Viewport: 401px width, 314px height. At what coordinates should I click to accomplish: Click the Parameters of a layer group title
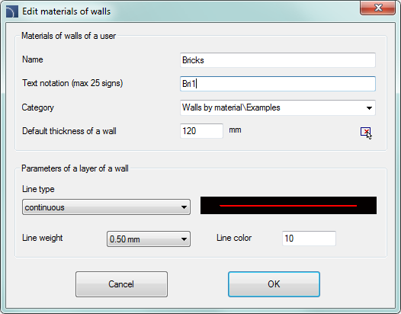click(75, 168)
